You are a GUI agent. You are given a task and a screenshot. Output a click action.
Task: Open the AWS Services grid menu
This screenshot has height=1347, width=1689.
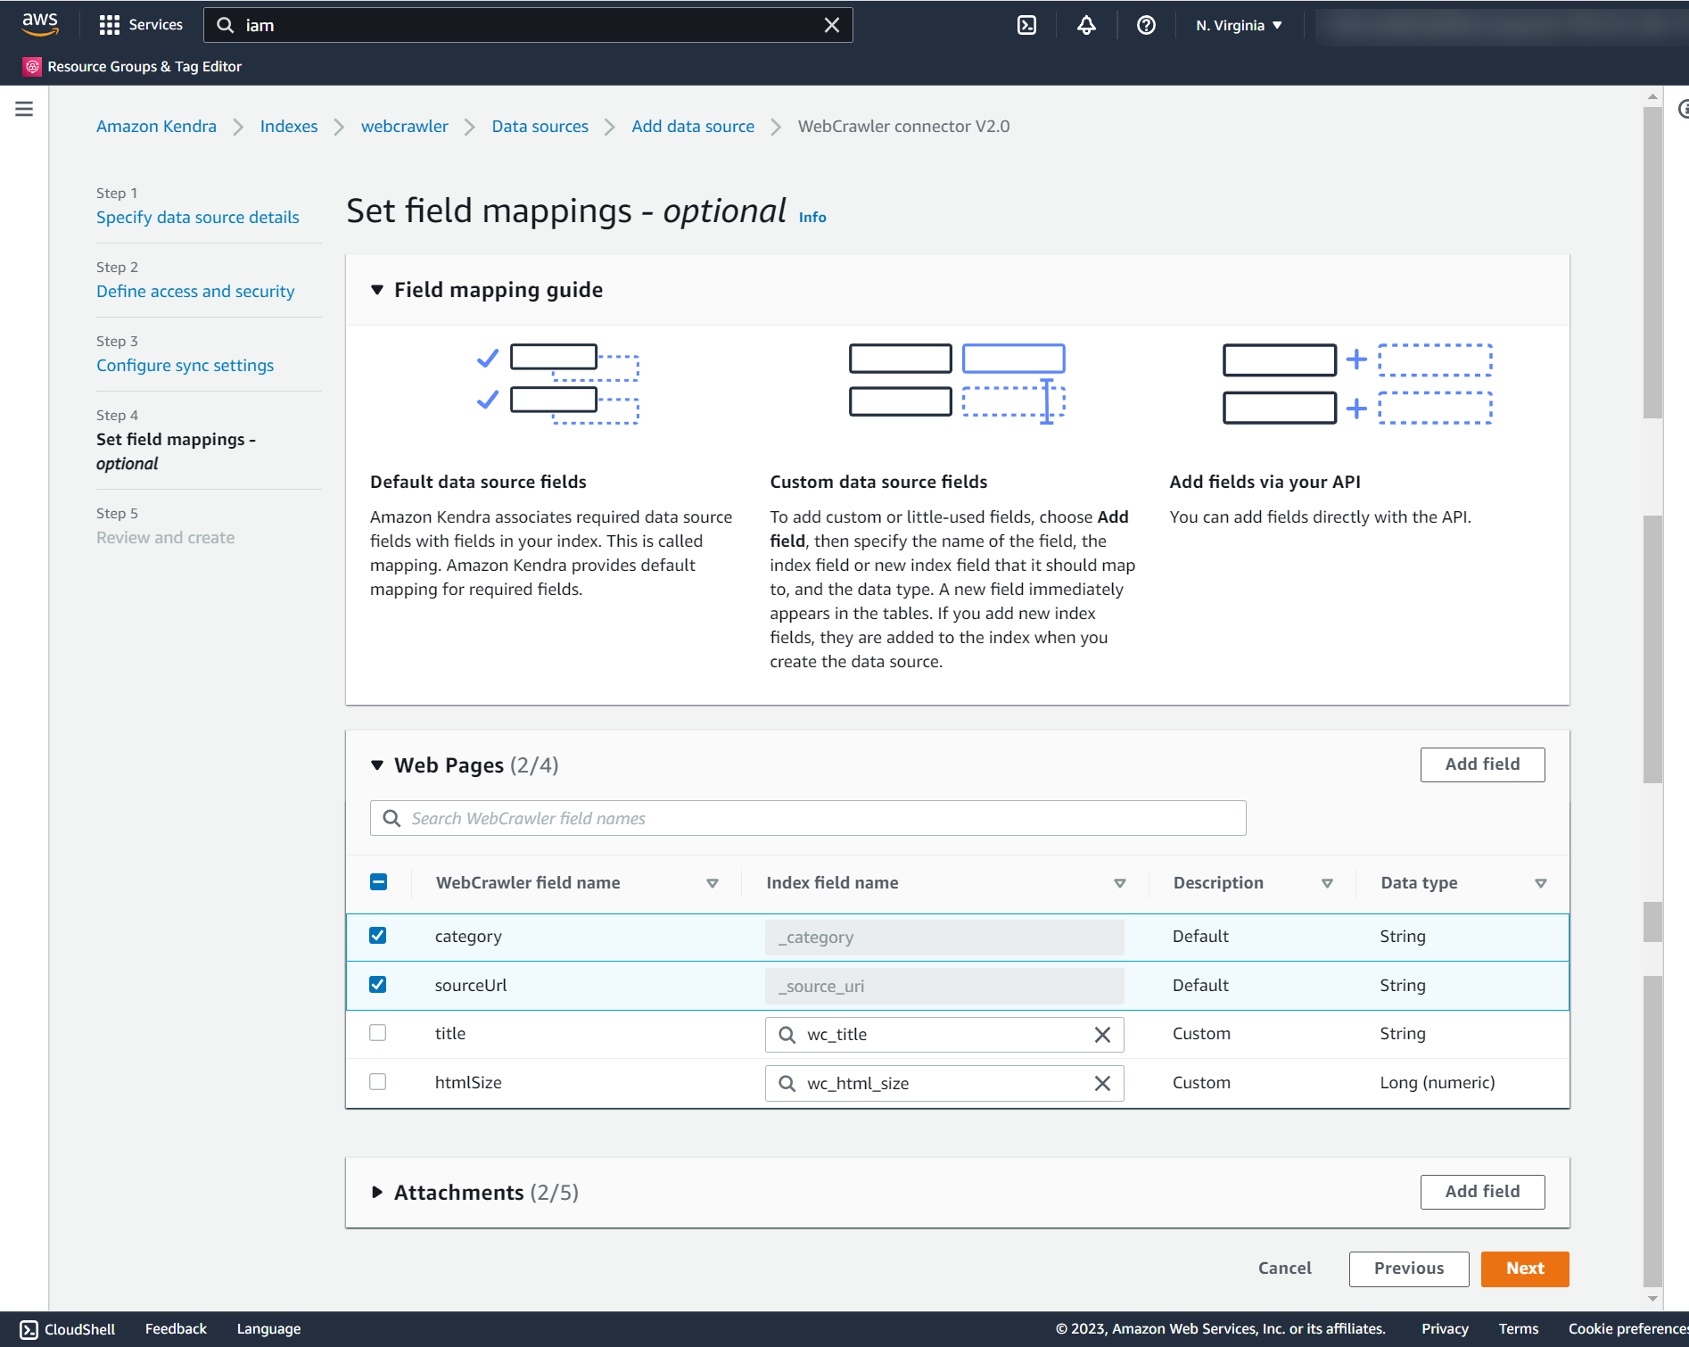pyautogui.click(x=140, y=25)
